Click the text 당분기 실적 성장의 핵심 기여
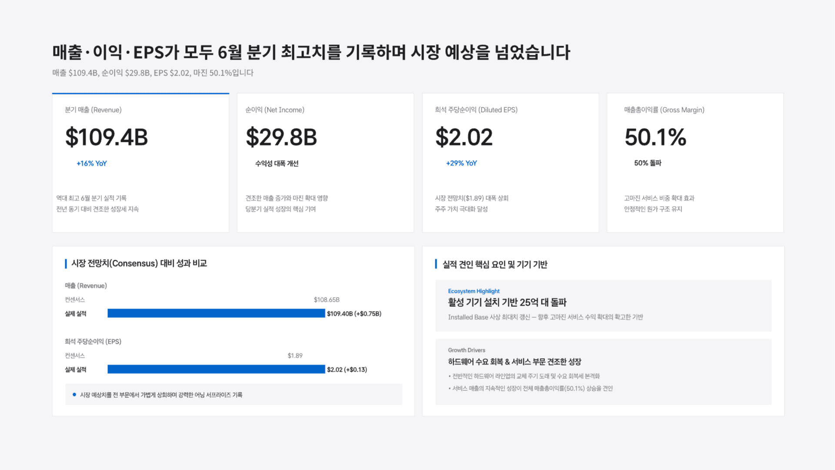The image size is (835, 470). pos(281,209)
